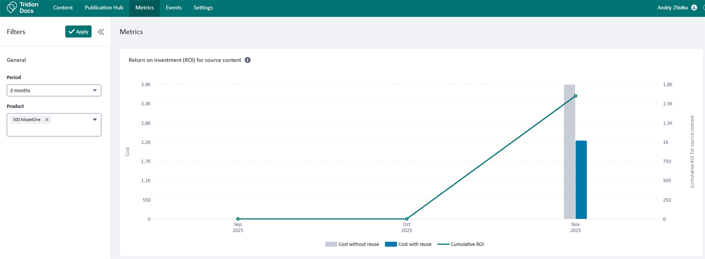Toggle Cumulative ROI legend line
This screenshot has width=705, height=259.
point(461,244)
